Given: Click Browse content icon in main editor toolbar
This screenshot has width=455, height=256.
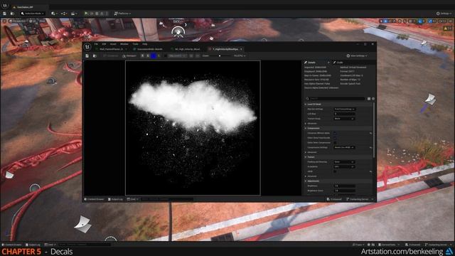Looking at the screenshot, I should 12,14.
